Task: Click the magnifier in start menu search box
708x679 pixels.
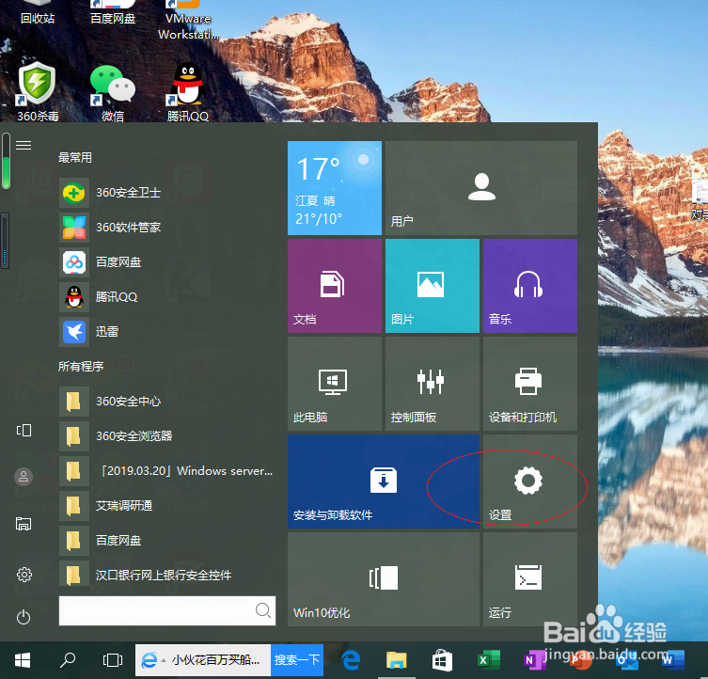Action: tap(262, 610)
